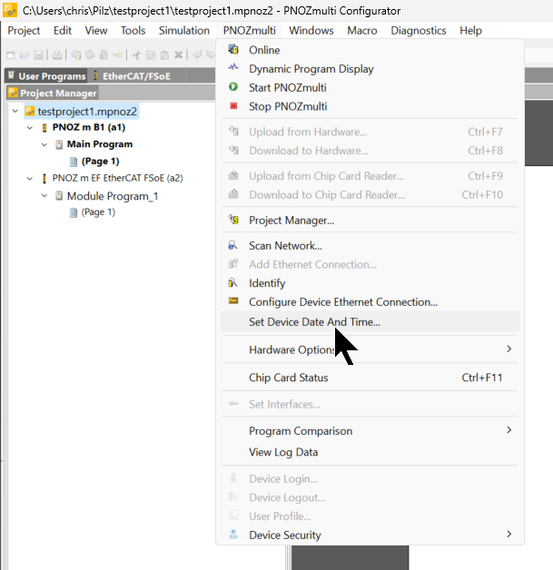
Task: Click the Paste clipboard icon
Action: [x=164, y=54]
